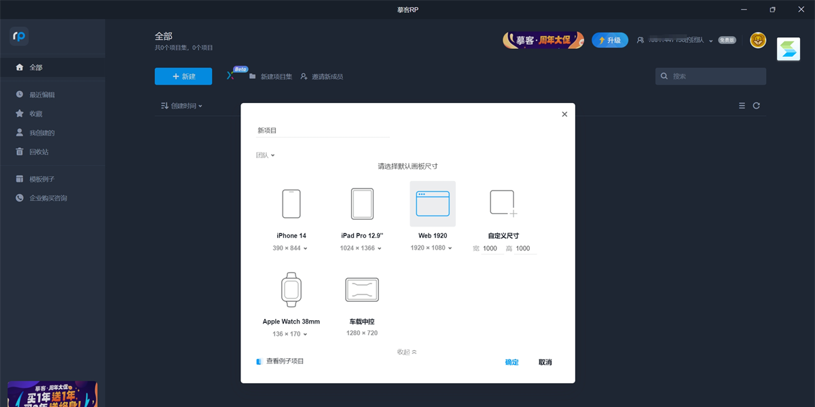Click the 新项目 name field
This screenshot has width=815, height=407.
323,130
